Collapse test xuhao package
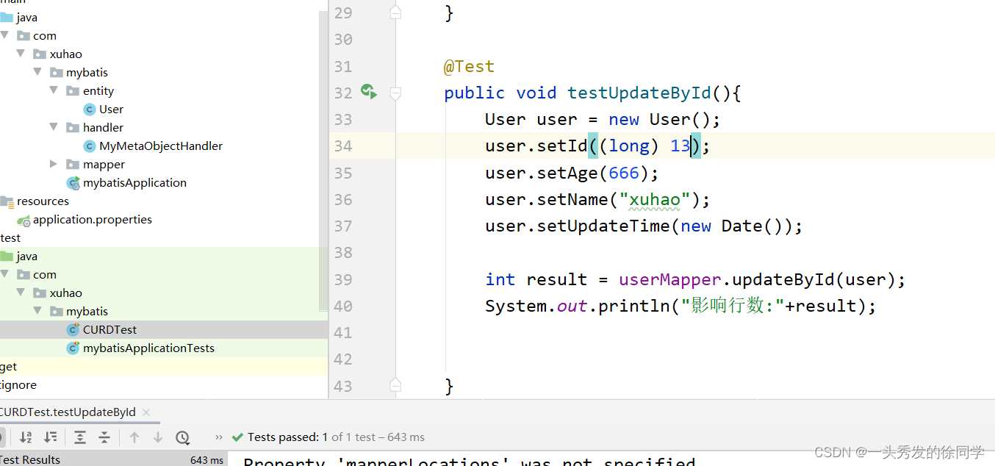This screenshot has height=466, width=995. pyautogui.click(x=21, y=293)
